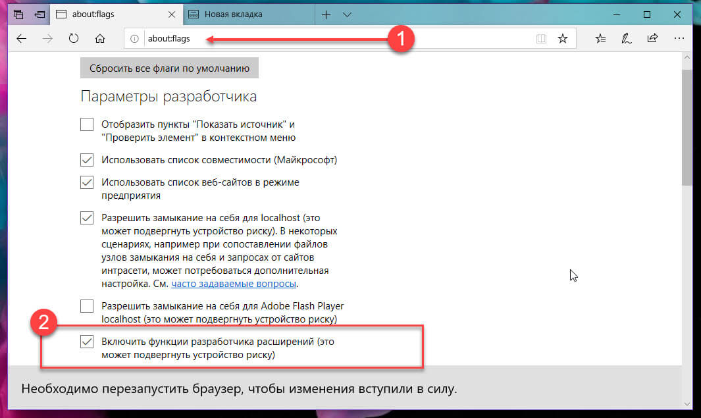The height and width of the screenshot is (418, 701).
Task: Click inside the address bar
Action: click(x=263, y=38)
